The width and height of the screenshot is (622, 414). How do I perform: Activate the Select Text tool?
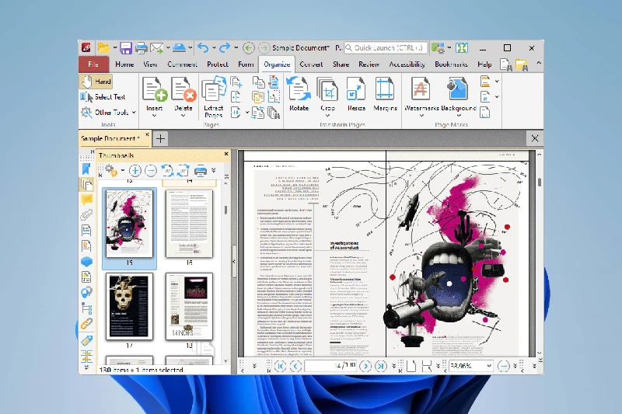click(x=103, y=97)
